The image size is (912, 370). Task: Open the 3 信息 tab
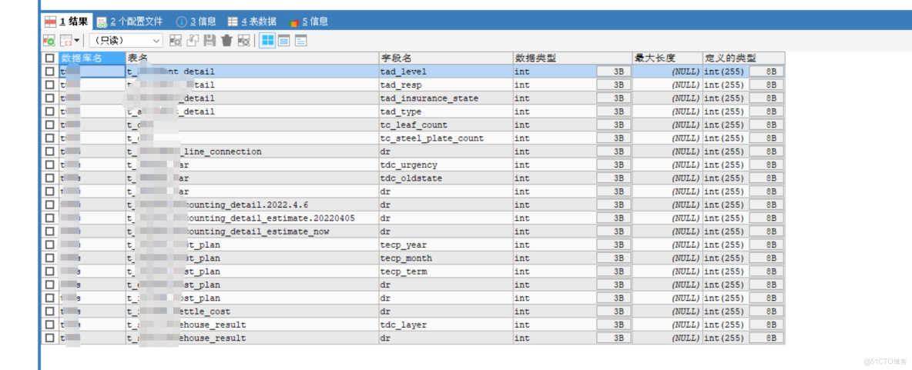coord(196,22)
